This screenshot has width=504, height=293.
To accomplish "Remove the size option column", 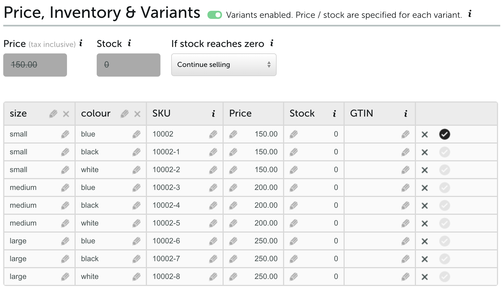I will click(x=66, y=114).
